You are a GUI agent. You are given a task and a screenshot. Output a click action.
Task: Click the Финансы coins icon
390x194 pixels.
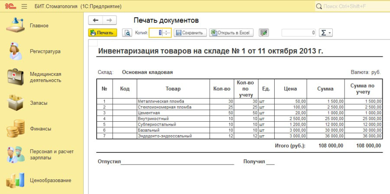pyautogui.click(x=16, y=129)
